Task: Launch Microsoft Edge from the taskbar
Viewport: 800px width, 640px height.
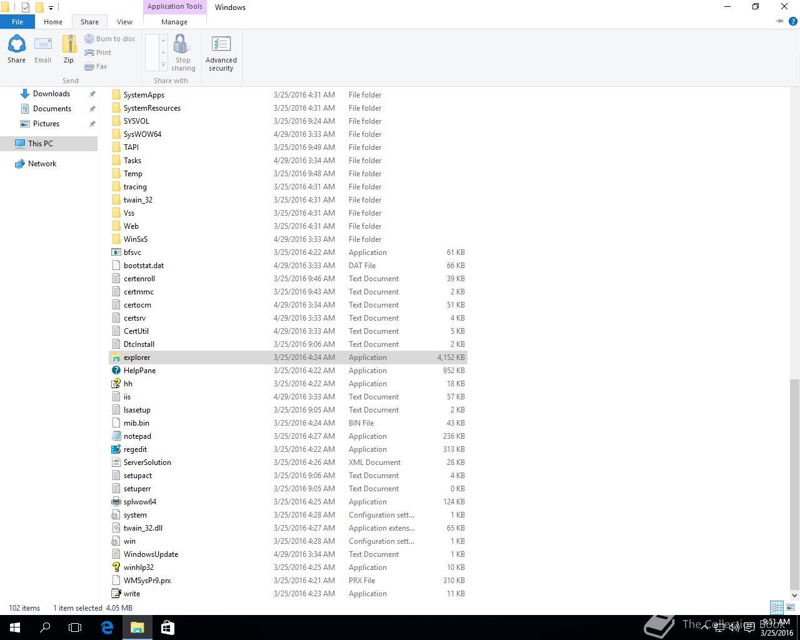Action: pyautogui.click(x=107, y=627)
